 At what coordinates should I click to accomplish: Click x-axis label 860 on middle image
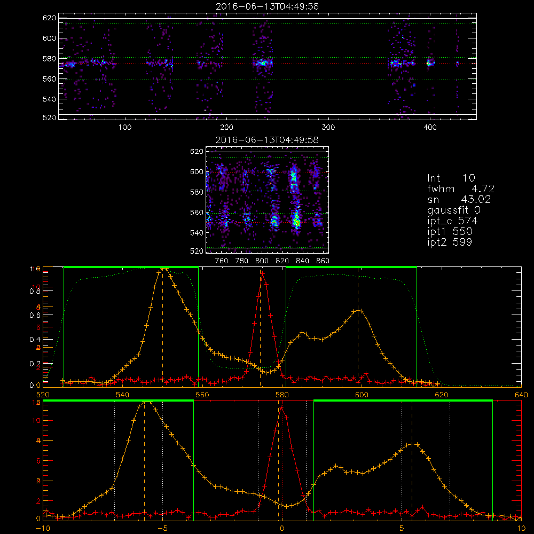coord(323,261)
